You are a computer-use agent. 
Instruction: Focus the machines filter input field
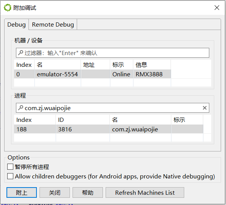tap(112, 53)
